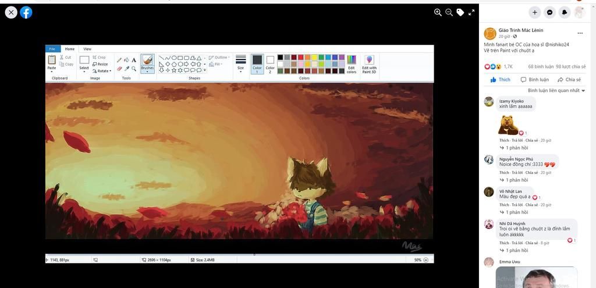Open the 68 bình luận count
This screenshot has width=596, height=288.
[540, 66]
